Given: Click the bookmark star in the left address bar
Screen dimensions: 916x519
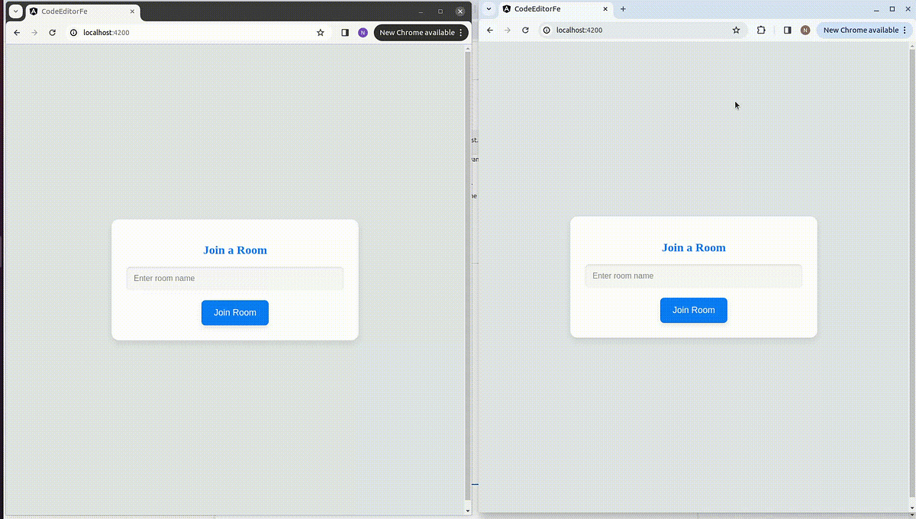Looking at the screenshot, I should [320, 33].
